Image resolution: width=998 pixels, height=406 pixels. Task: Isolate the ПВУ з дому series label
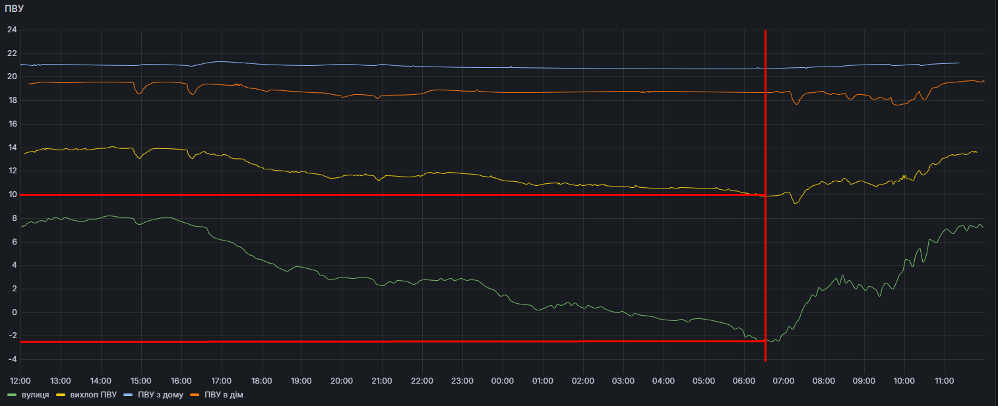click(x=160, y=395)
